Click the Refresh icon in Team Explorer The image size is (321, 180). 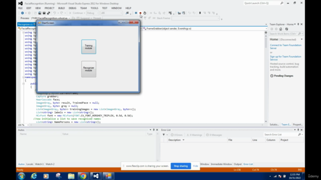pyautogui.click(x=286, y=29)
